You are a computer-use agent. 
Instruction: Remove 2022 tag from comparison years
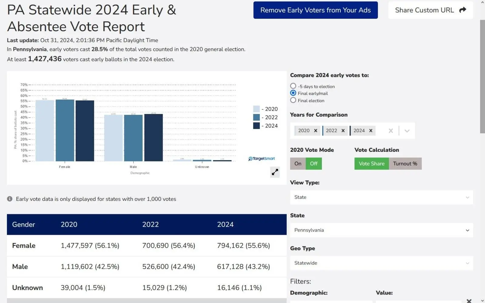pos(343,131)
